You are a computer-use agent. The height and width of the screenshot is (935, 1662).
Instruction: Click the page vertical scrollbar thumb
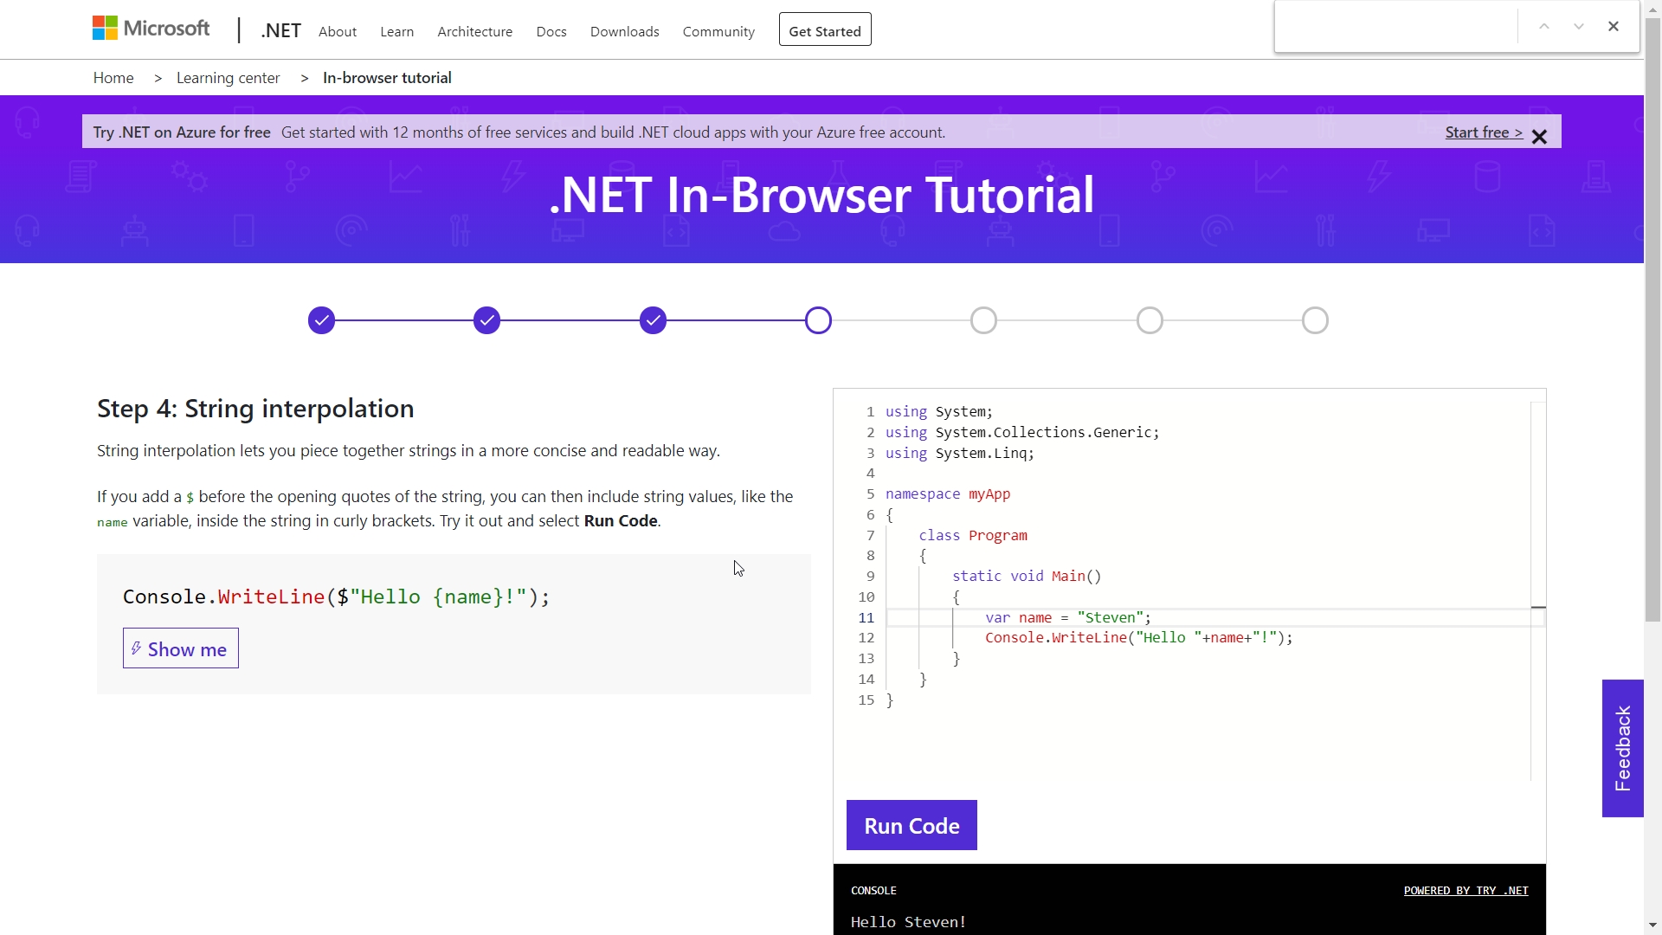coord(1653,320)
